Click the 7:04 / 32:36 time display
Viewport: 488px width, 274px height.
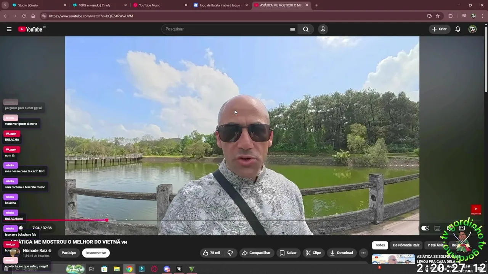click(x=42, y=228)
